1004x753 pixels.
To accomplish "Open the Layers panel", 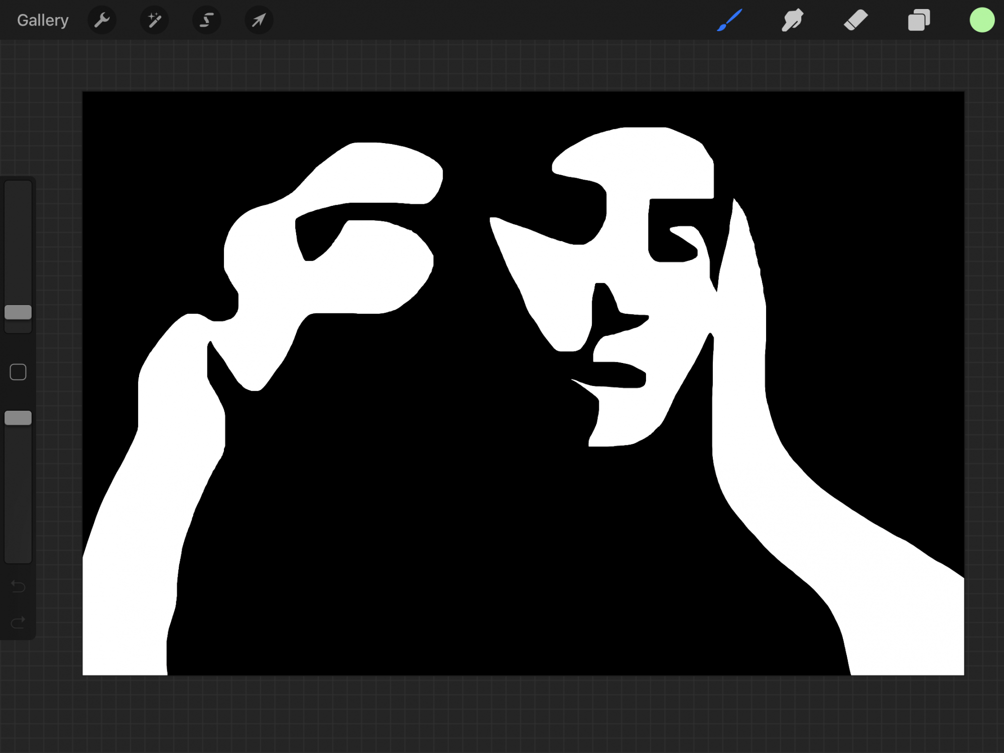I will point(919,21).
